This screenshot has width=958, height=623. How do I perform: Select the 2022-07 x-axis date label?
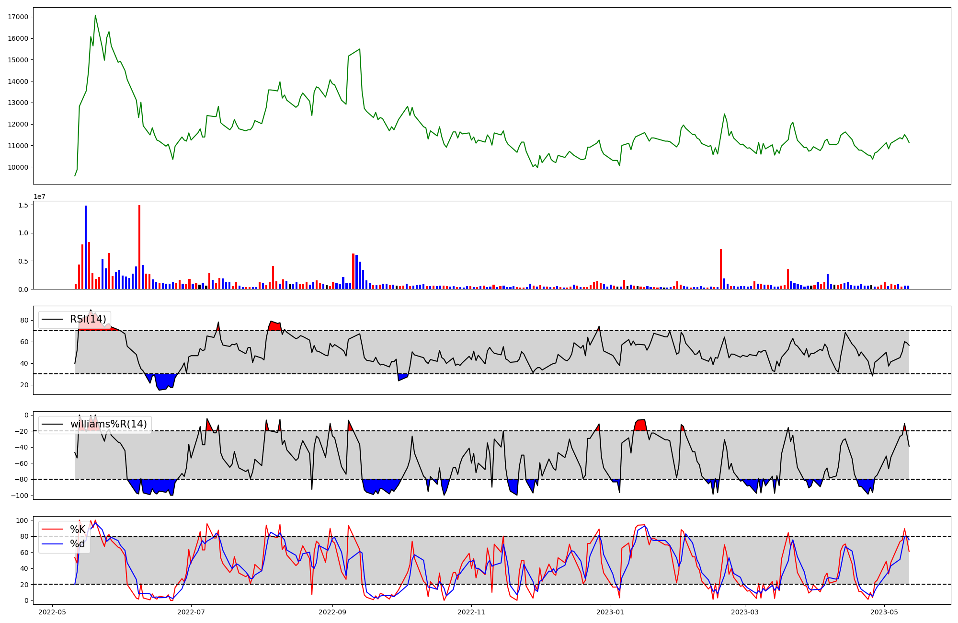[x=191, y=612]
